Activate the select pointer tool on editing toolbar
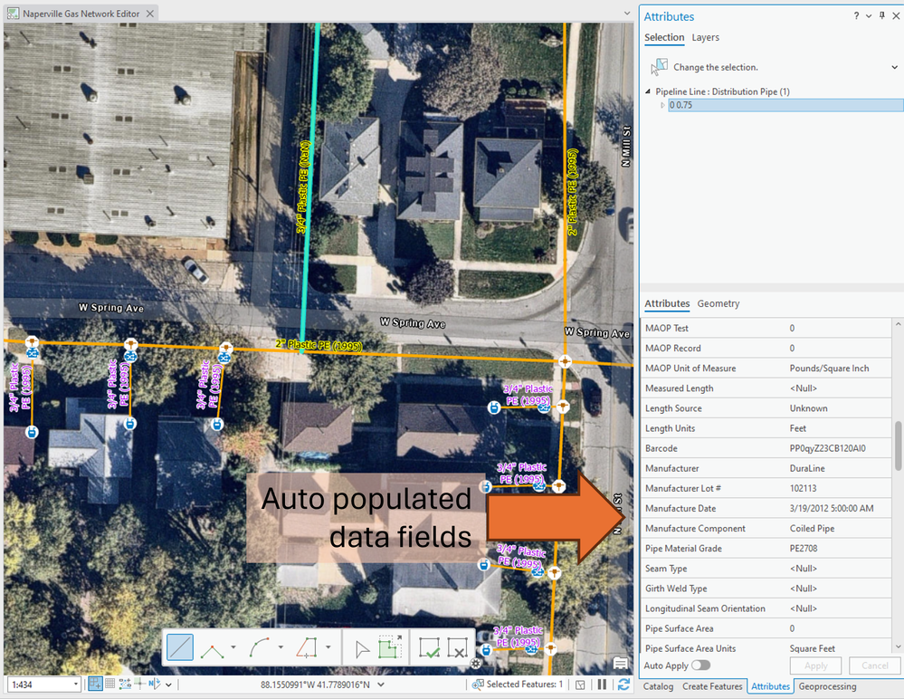Image resolution: width=904 pixels, height=699 pixels. tap(361, 649)
